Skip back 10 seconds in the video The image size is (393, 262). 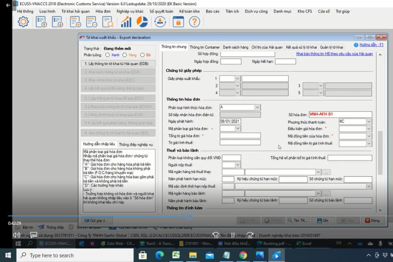216,235
